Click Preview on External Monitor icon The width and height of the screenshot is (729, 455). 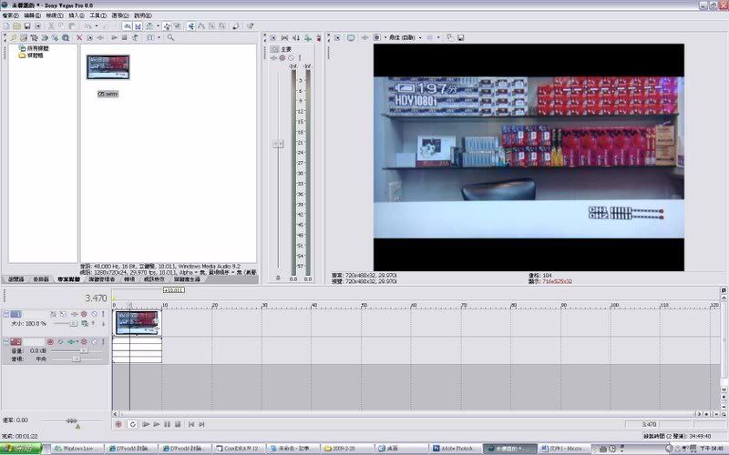click(351, 37)
